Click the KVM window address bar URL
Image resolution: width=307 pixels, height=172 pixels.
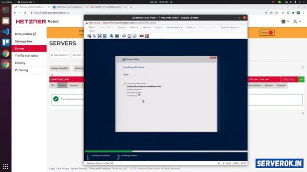pyautogui.click(x=130, y=23)
